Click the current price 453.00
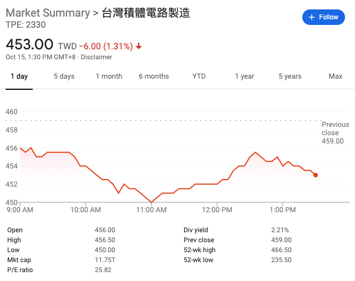Viewport: 355px width, 281px height. [x=29, y=44]
